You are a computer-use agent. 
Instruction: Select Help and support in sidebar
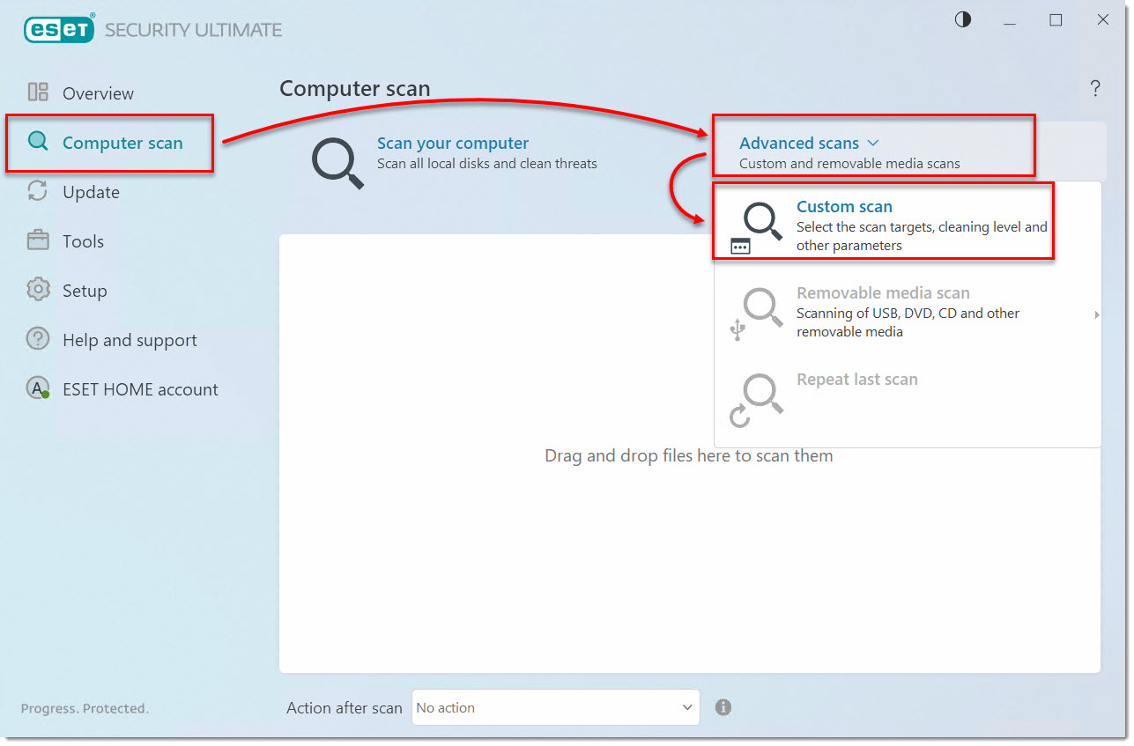click(x=130, y=340)
